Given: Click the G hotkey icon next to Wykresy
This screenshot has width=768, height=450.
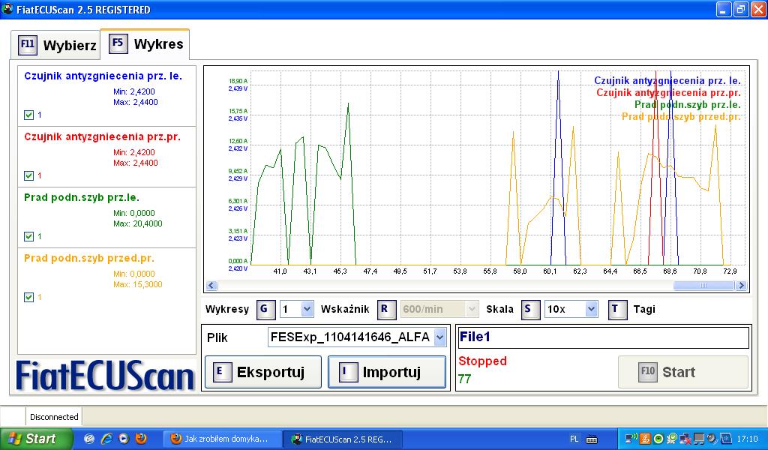Looking at the screenshot, I should (x=265, y=309).
